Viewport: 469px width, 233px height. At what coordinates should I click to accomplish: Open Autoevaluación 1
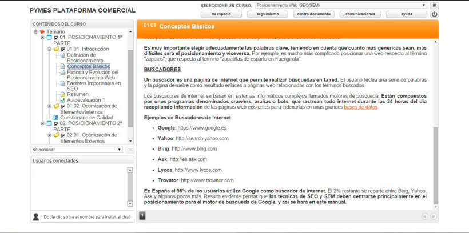pyautogui.click(x=86, y=100)
